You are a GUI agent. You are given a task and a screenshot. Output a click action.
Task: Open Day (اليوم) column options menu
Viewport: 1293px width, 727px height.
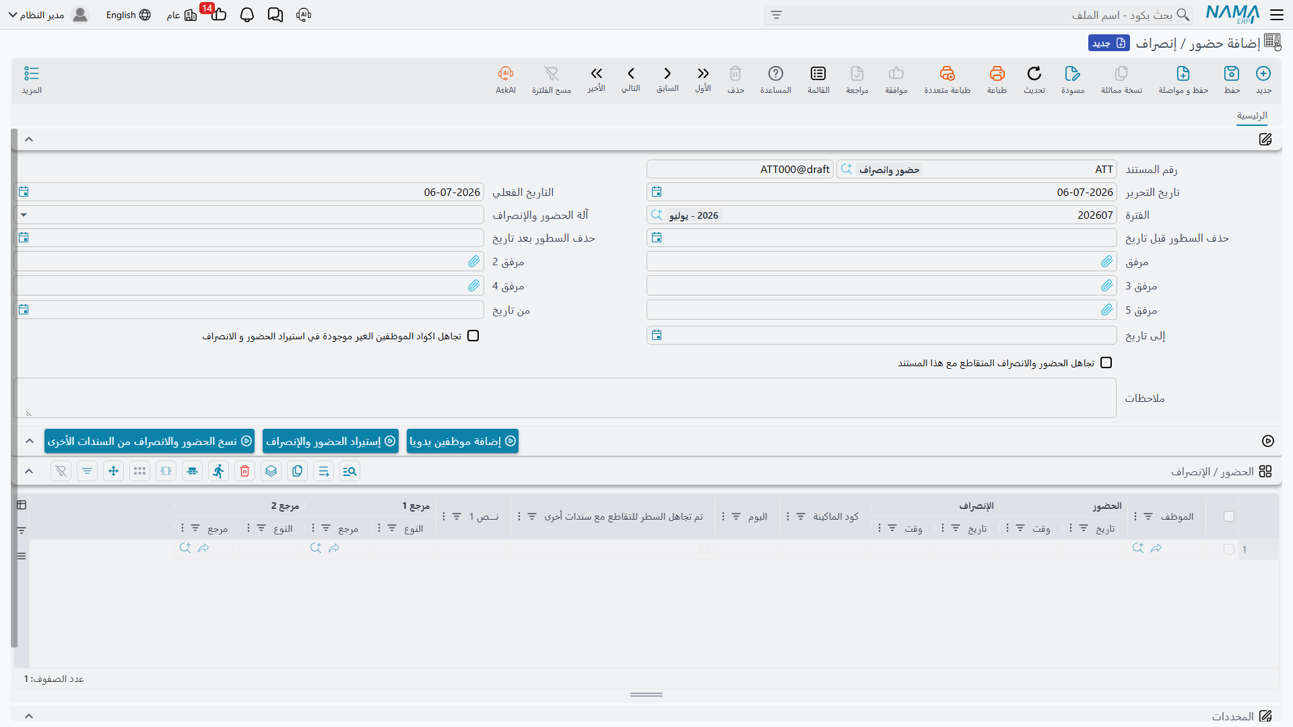click(x=723, y=516)
